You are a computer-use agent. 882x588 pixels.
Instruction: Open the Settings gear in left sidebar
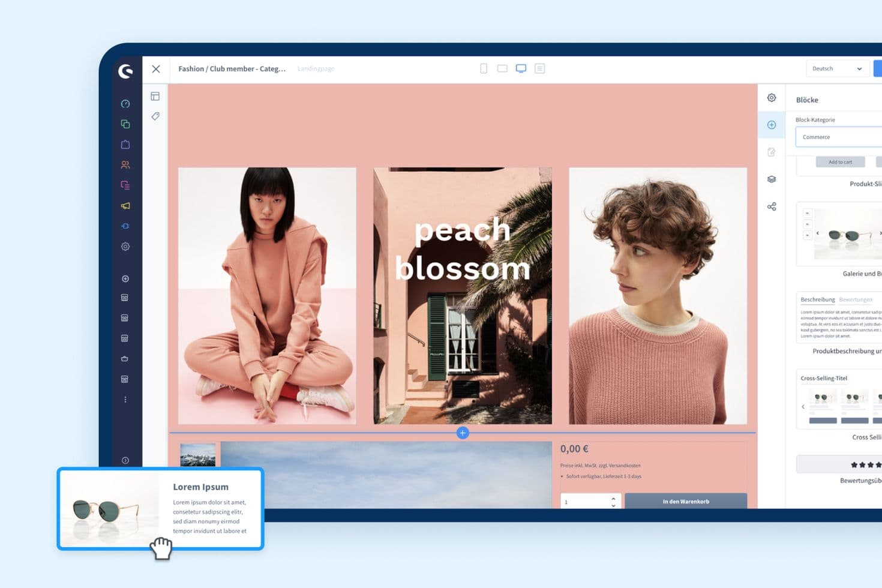(x=125, y=247)
